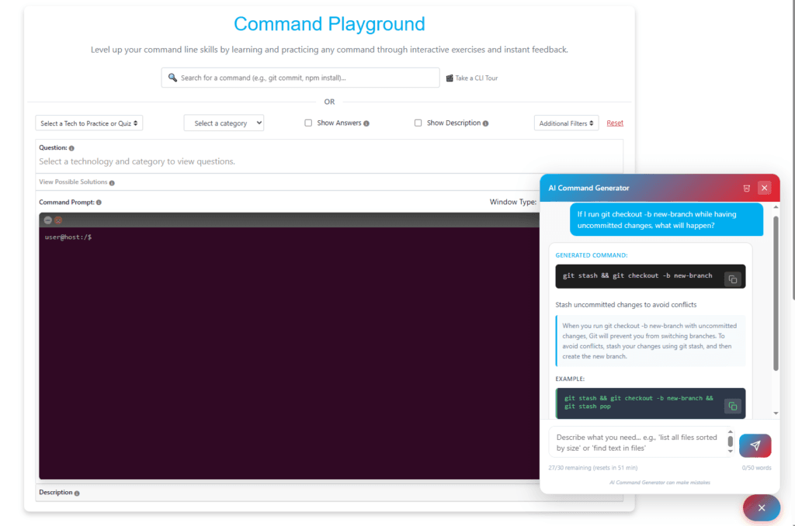795x526 pixels.
Task: Enable the Show Answers checkbox
Action: coord(308,123)
